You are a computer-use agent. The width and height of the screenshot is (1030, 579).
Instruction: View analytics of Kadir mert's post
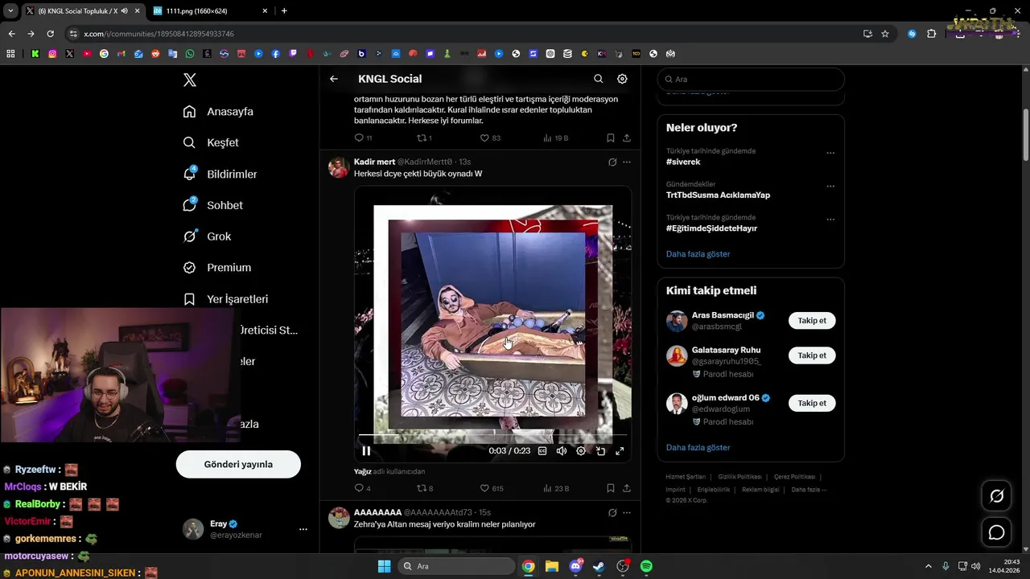click(x=556, y=488)
